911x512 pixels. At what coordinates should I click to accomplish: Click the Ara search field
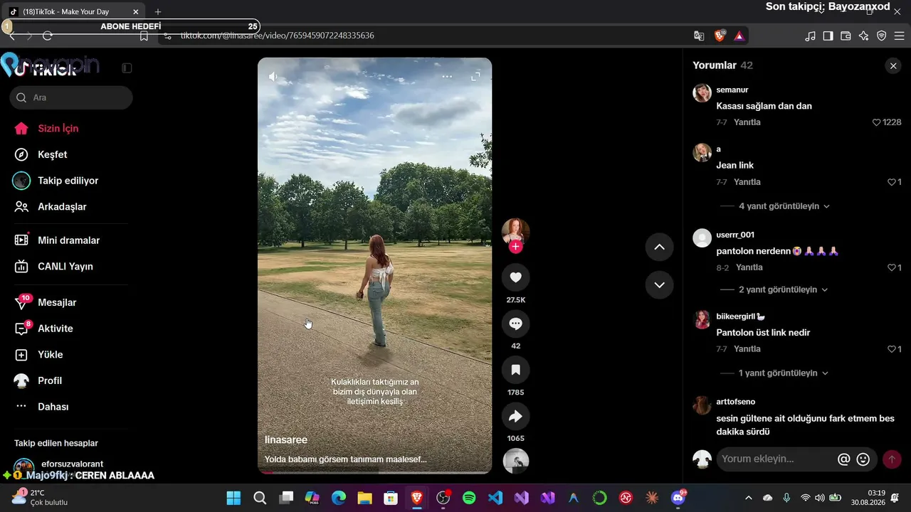pyautogui.click(x=71, y=97)
